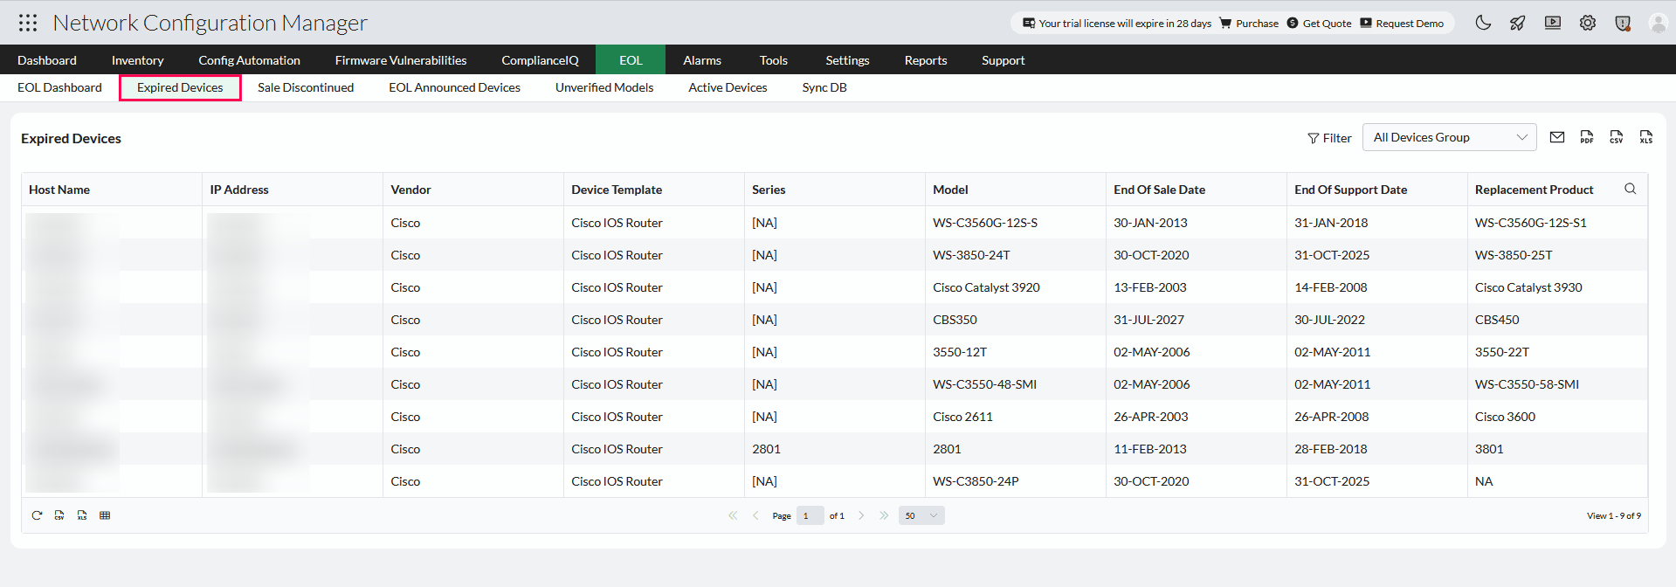Click the Purchase link
This screenshot has width=1676, height=587.
pyautogui.click(x=1249, y=24)
